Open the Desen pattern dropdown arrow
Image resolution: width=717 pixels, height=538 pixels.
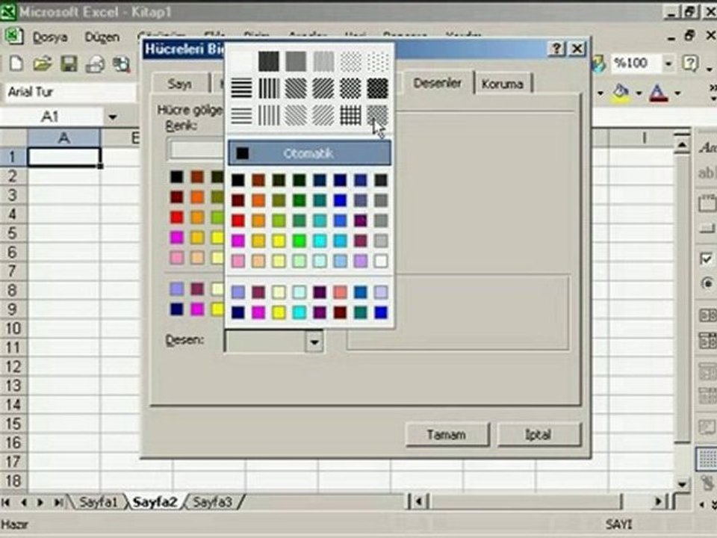314,341
